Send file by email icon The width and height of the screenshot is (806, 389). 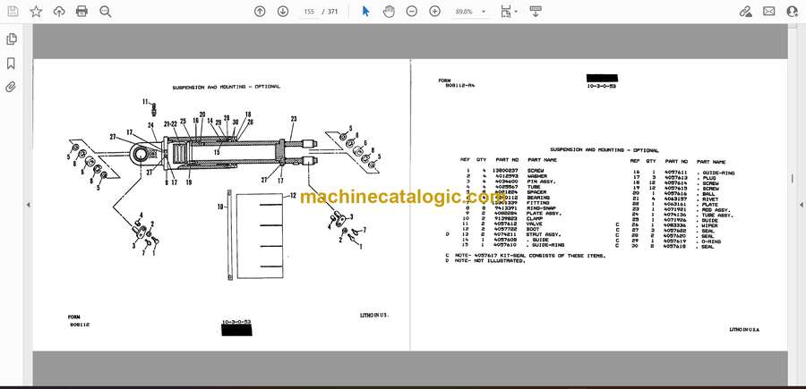(769, 12)
